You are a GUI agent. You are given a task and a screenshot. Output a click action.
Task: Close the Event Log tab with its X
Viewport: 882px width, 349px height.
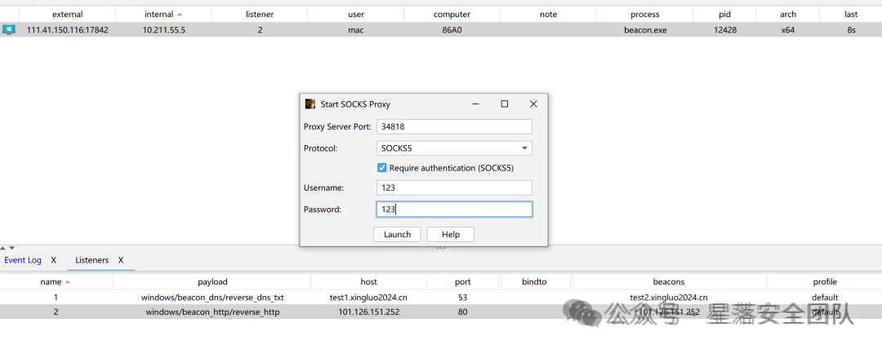coord(53,260)
